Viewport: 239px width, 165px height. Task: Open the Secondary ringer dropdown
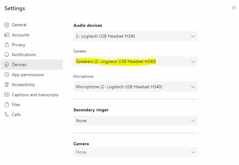[136, 121]
